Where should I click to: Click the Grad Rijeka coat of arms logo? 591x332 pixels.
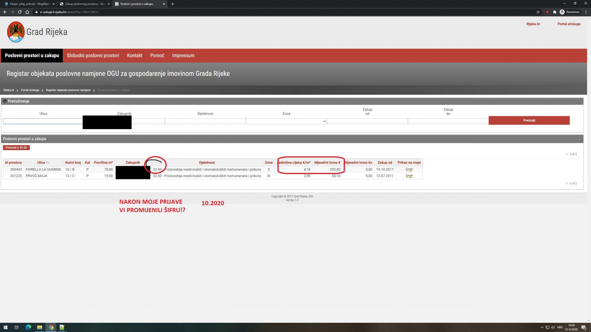pyautogui.click(x=16, y=32)
